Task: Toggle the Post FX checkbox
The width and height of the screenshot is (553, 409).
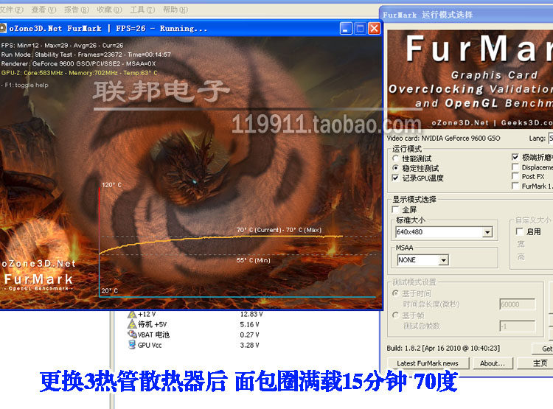Action: (x=515, y=177)
